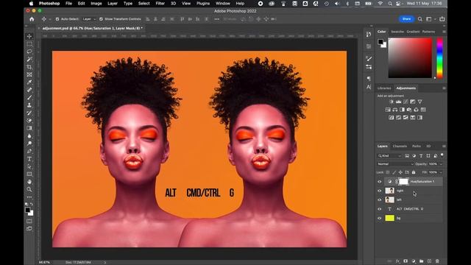Add a layer mask from Layers panel footer
This screenshot has height=265, width=471.
click(406, 261)
